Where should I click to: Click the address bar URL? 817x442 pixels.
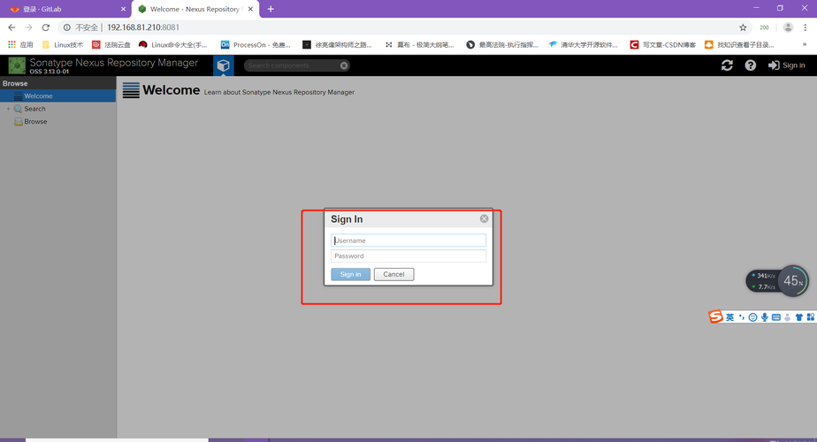point(143,27)
